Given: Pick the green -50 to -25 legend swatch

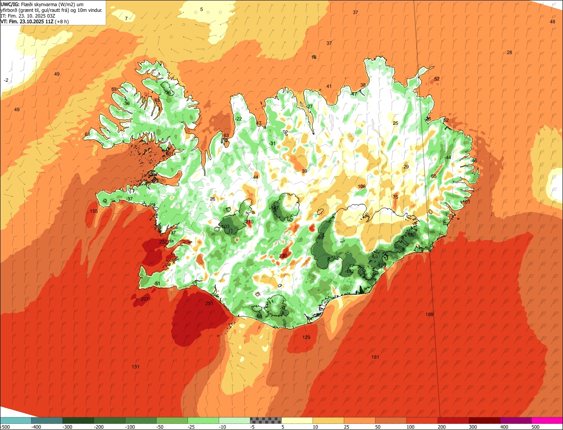Looking at the screenshot, I should [172, 420].
